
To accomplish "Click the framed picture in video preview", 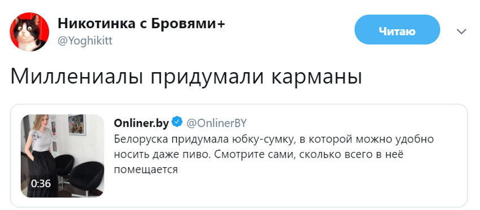I will tap(77, 124).
